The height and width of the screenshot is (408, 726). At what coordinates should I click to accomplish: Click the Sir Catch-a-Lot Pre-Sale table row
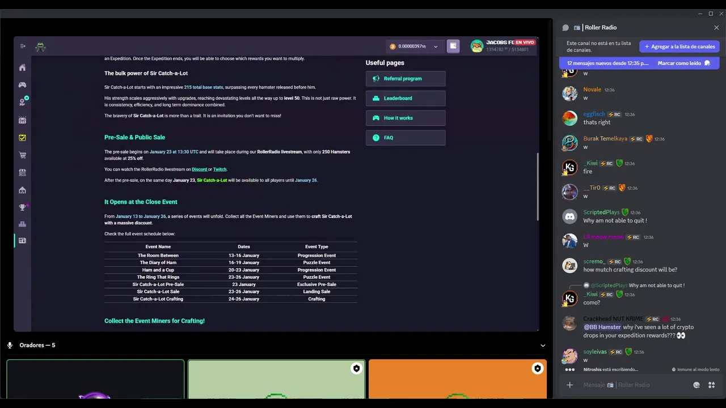[x=231, y=284]
